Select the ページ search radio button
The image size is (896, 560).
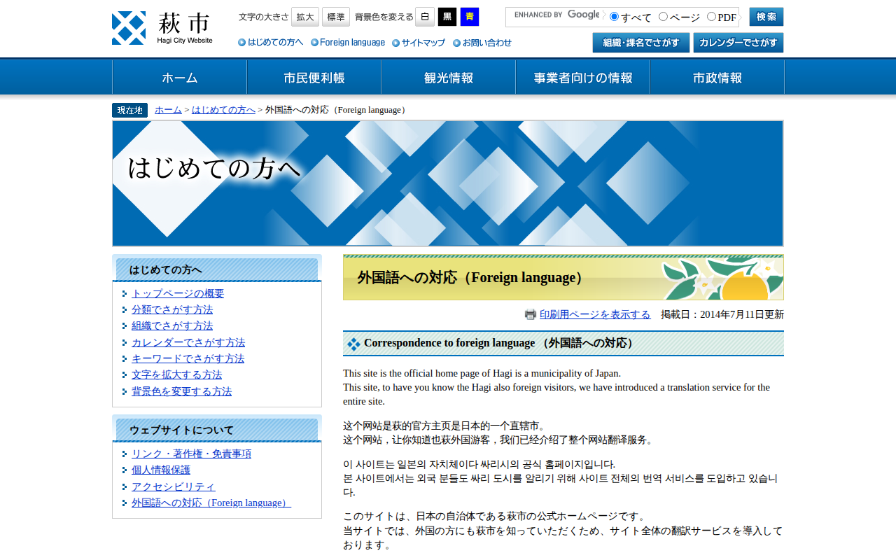click(663, 17)
